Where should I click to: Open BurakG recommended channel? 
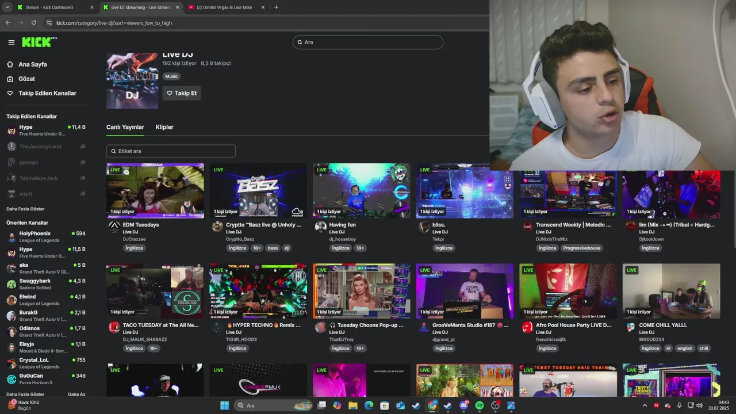click(46, 316)
